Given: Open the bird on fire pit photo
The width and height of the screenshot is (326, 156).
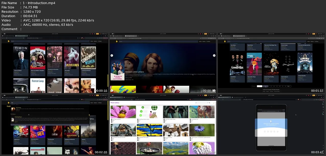Looking at the screenshot, I should 149,148.
